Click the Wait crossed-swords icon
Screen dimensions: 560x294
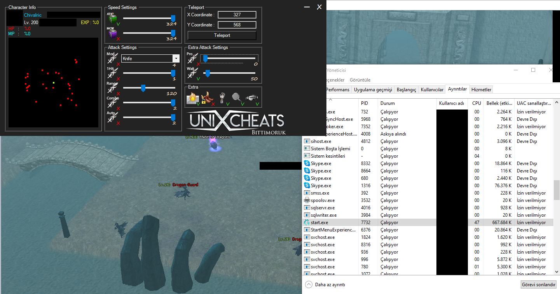coord(192,73)
